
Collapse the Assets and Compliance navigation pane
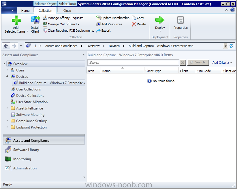pos(84,55)
